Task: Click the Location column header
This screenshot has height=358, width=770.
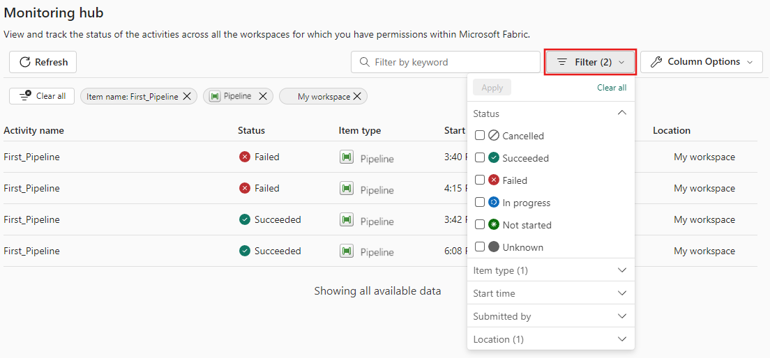Action: (671, 130)
